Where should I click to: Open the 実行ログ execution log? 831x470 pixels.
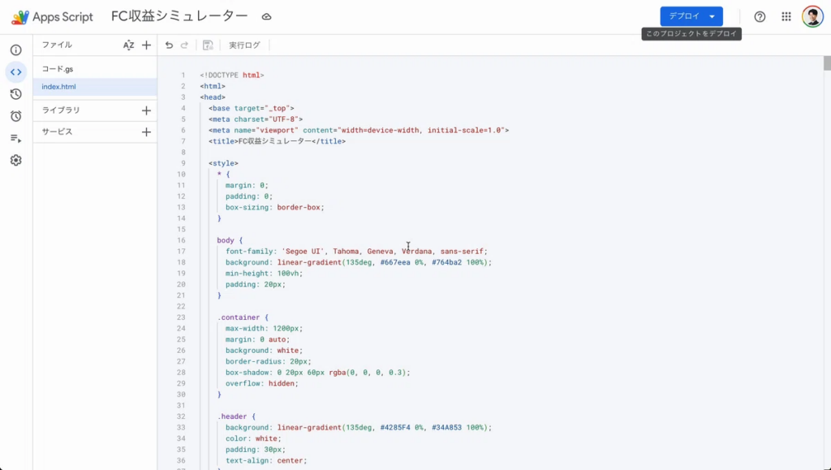click(x=244, y=45)
